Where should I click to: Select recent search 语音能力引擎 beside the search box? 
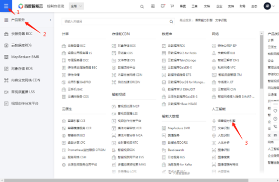click(x=204, y=20)
